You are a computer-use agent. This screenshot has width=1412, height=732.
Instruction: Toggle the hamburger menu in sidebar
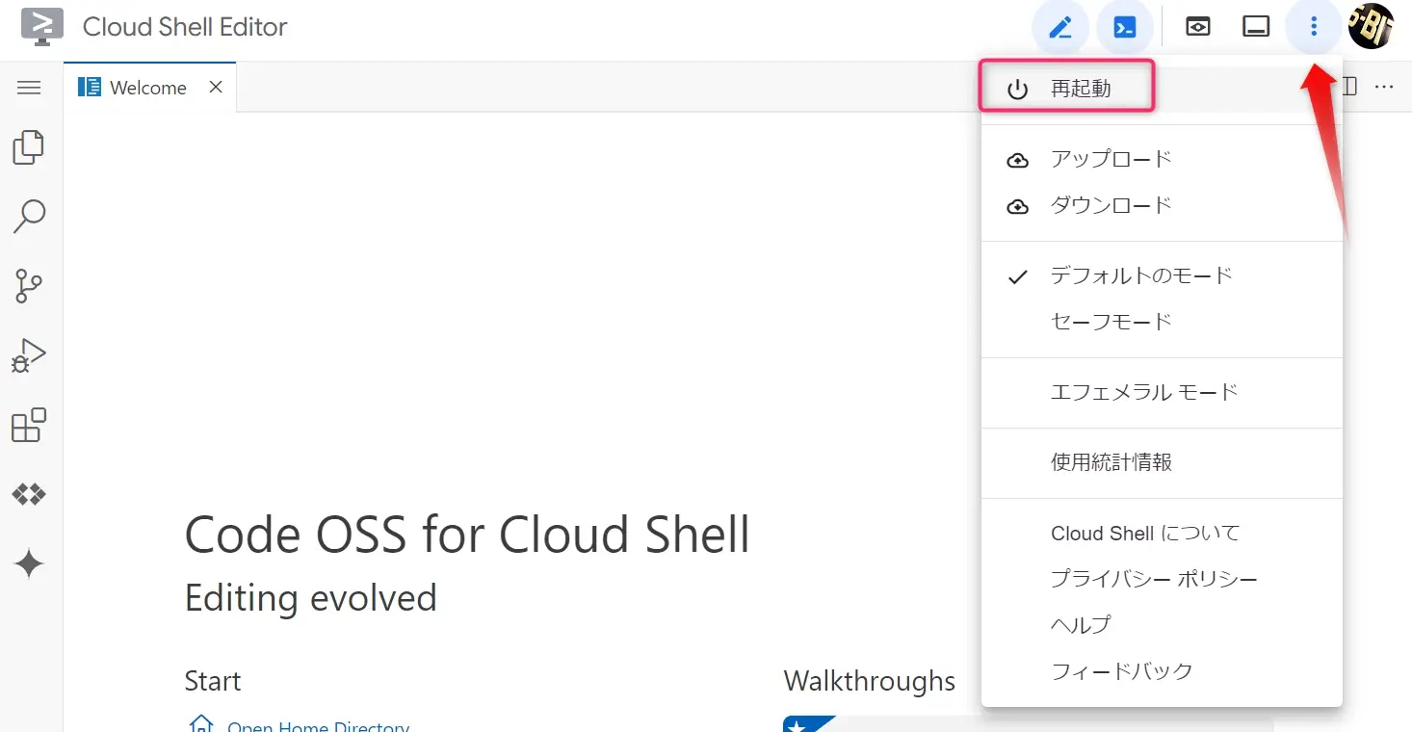pos(29,88)
